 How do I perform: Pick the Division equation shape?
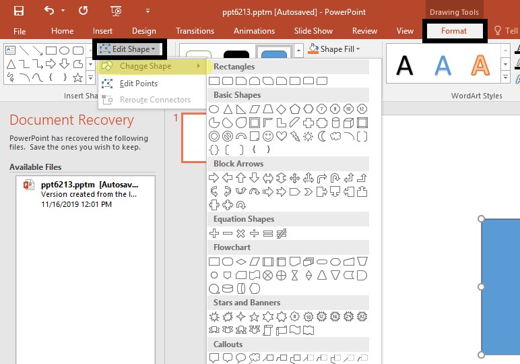254,233
